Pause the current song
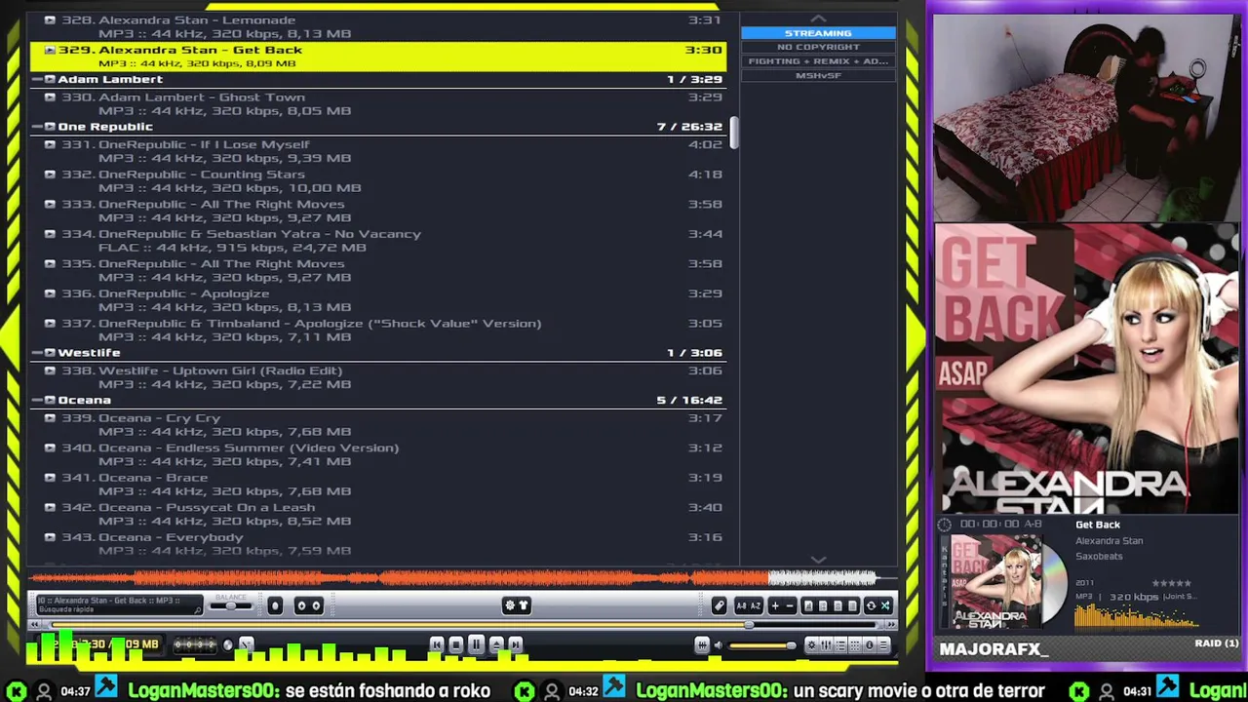This screenshot has width=1248, height=702. tap(477, 644)
